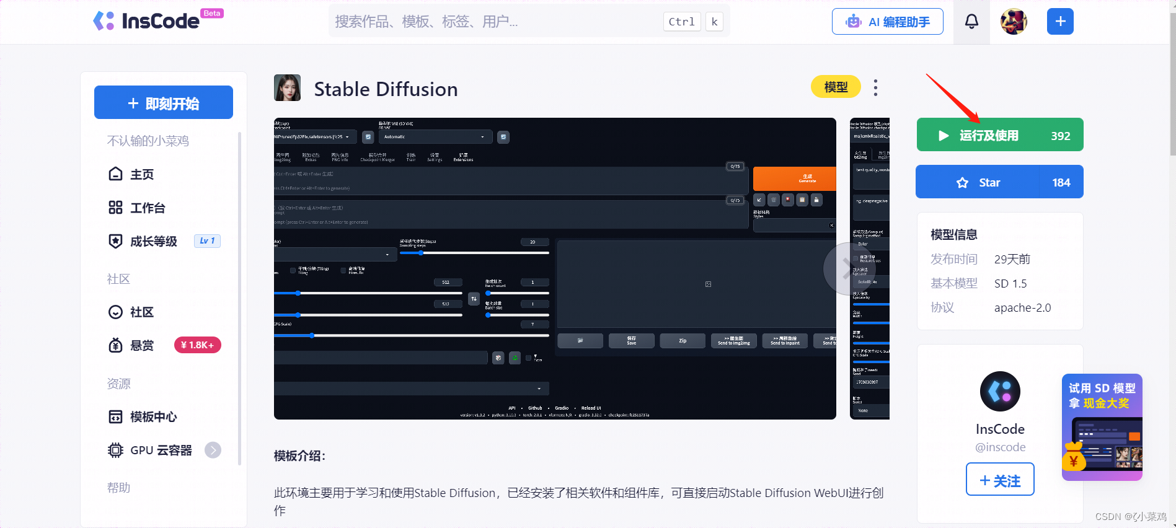Click the Lv 1 badge
Viewport: 1176px width, 528px height.
208,241
